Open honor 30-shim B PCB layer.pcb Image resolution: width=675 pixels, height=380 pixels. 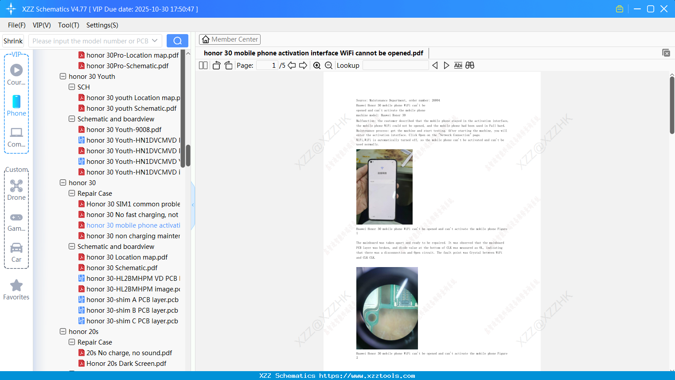pos(128,310)
